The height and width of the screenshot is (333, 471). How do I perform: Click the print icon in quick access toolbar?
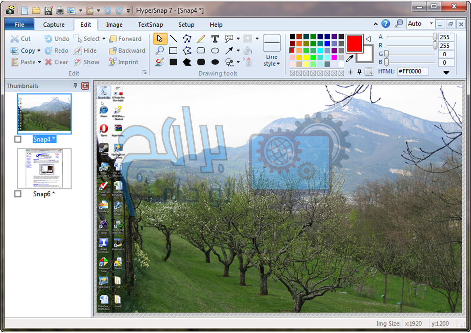pyautogui.click(x=60, y=10)
